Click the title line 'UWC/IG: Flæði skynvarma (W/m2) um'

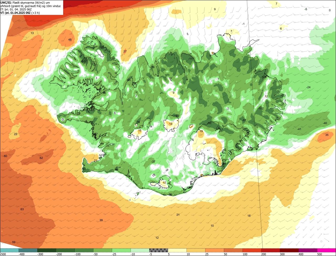[25, 2]
